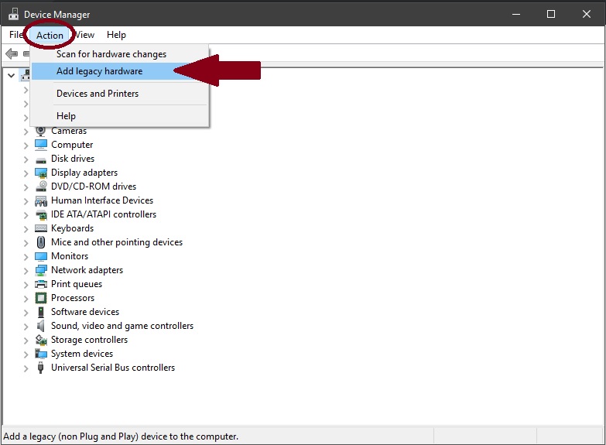
Task: Expand the Disk drives category
Action: pyautogui.click(x=26, y=159)
